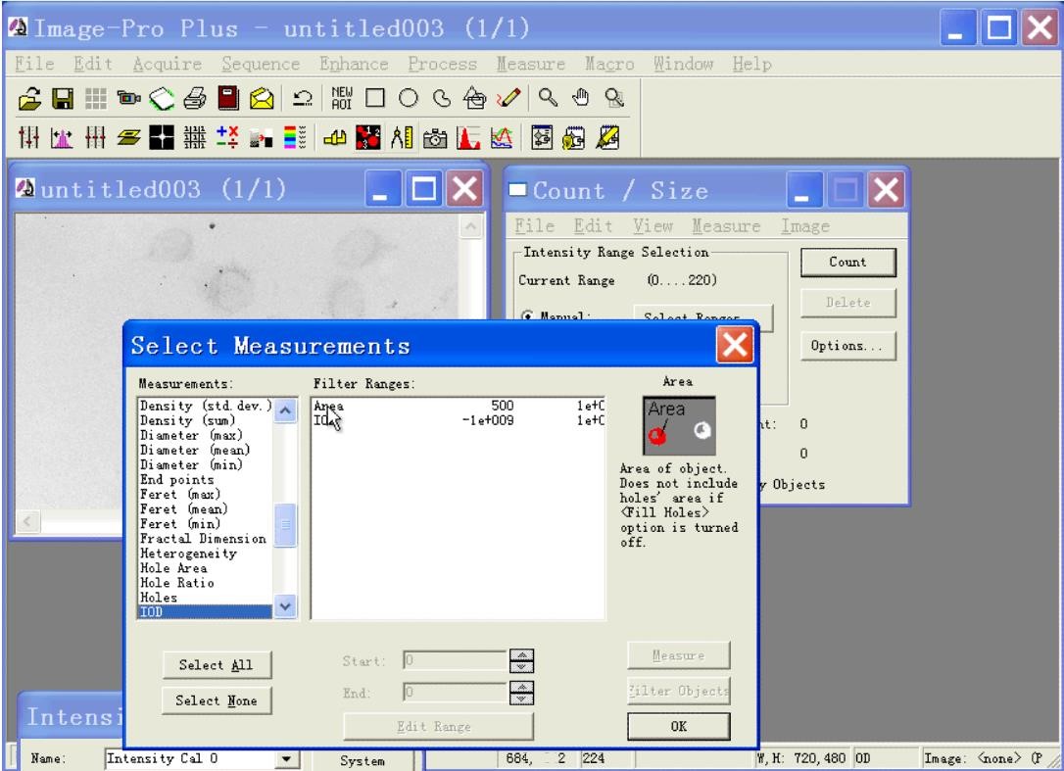Open the Image menu in Count / Size
This screenshot has width=1064, height=771.
[x=805, y=226]
